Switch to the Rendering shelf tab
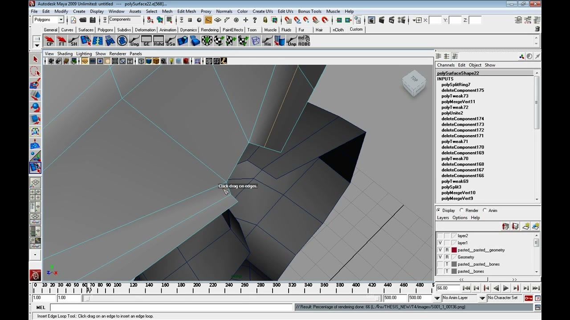Image resolution: width=570 pixels, height=320 pixels. 209,30
